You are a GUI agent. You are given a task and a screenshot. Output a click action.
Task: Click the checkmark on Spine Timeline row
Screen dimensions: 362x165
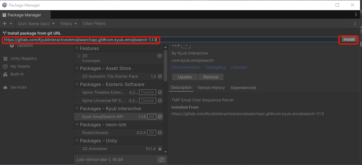tap(160, 92)
